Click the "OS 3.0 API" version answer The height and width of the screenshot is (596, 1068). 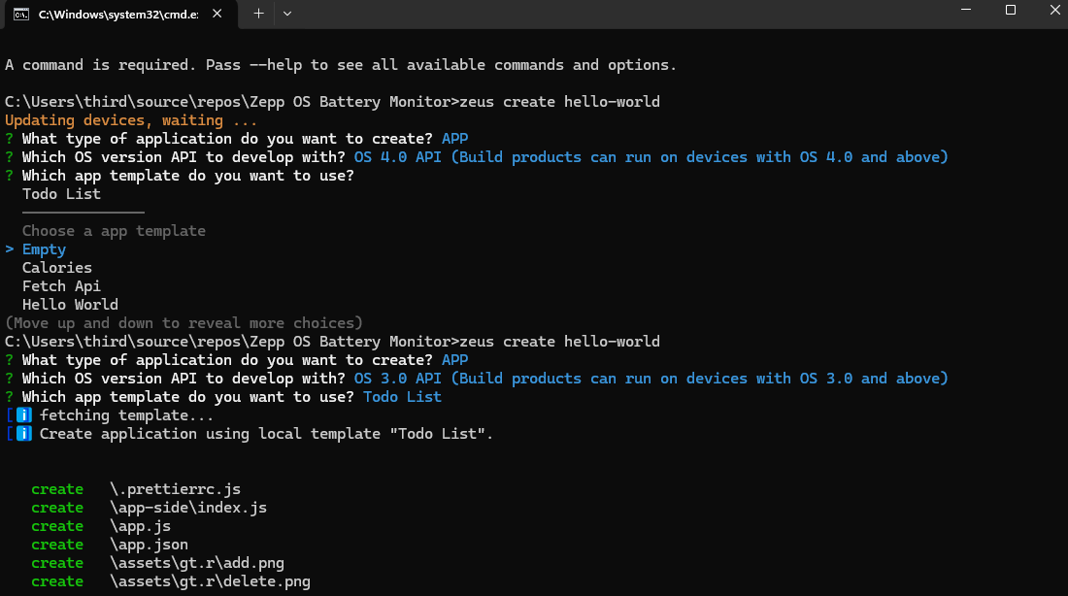(393, 378)
